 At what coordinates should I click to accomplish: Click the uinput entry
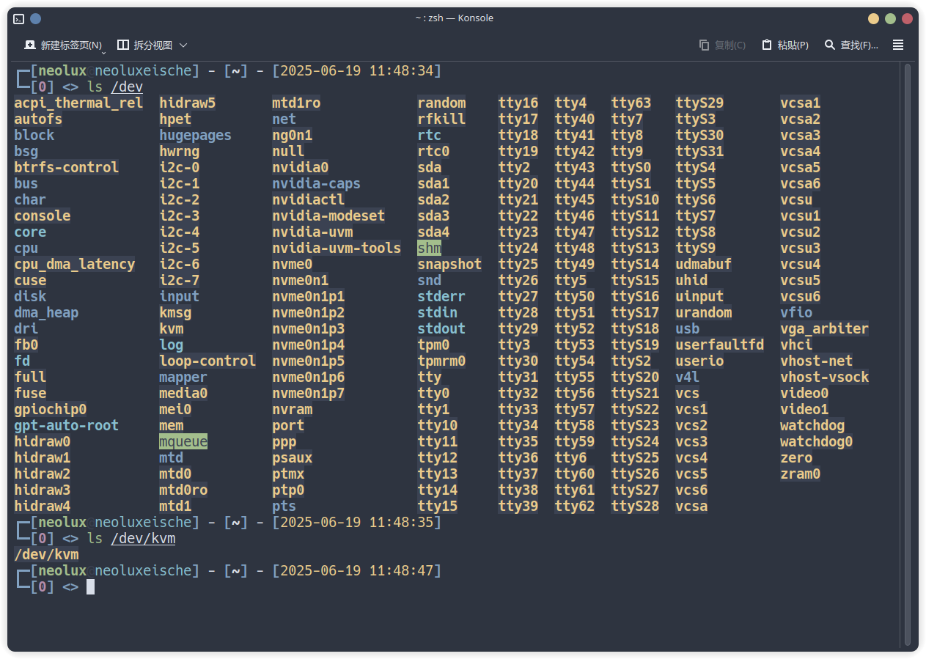click(699, 296)
